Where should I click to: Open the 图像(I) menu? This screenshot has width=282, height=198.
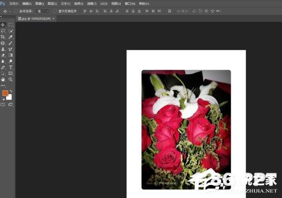(40, 4)
